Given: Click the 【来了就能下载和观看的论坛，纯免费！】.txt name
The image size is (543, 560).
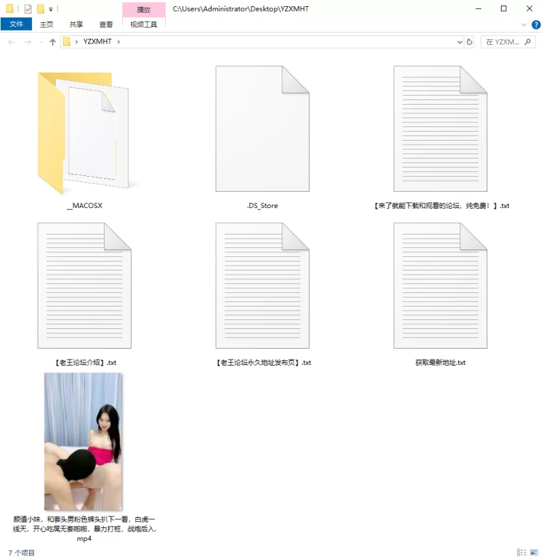Looking at the screenshot, I should pyautogui.click(x=441, y=206).
